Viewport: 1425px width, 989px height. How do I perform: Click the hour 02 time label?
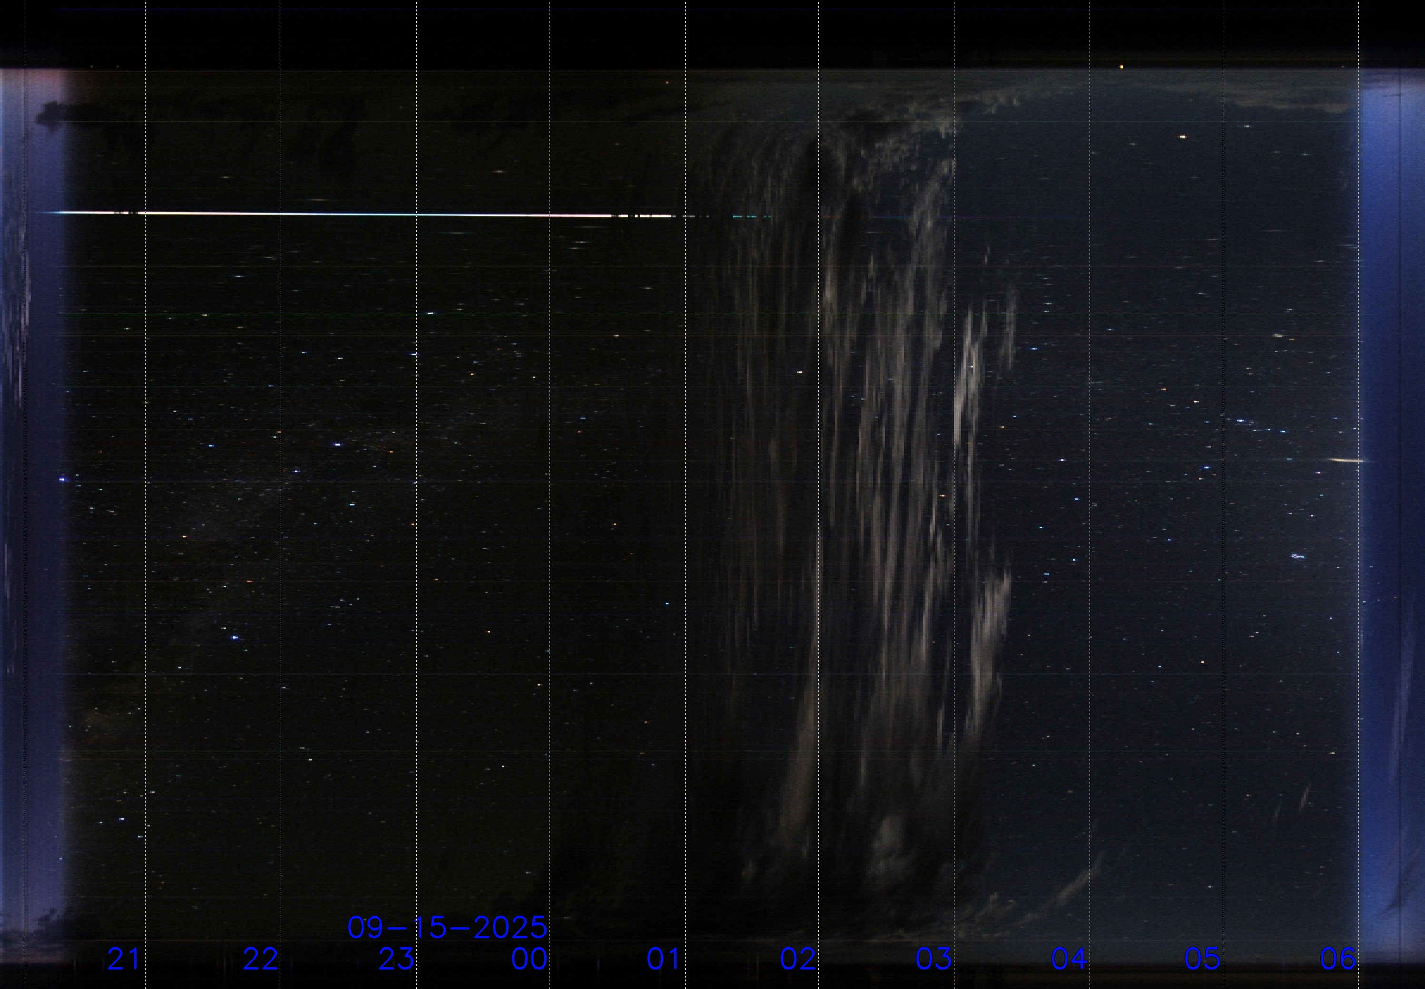(798, 959)
